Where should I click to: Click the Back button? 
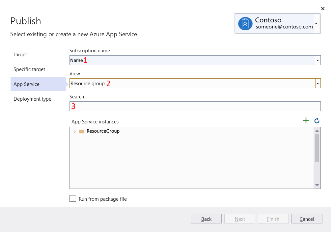[x=206, y=219]
